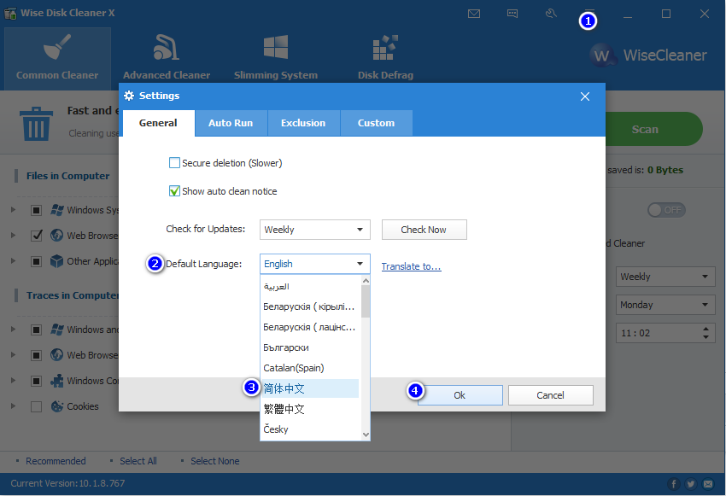
Task: Click the Other Applications cube icon
Action: click(57, 261)
